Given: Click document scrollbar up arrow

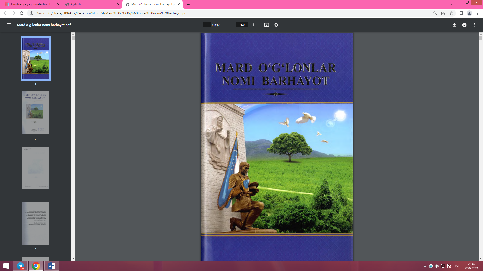Looking at the screenshot, I should [481, 34].
